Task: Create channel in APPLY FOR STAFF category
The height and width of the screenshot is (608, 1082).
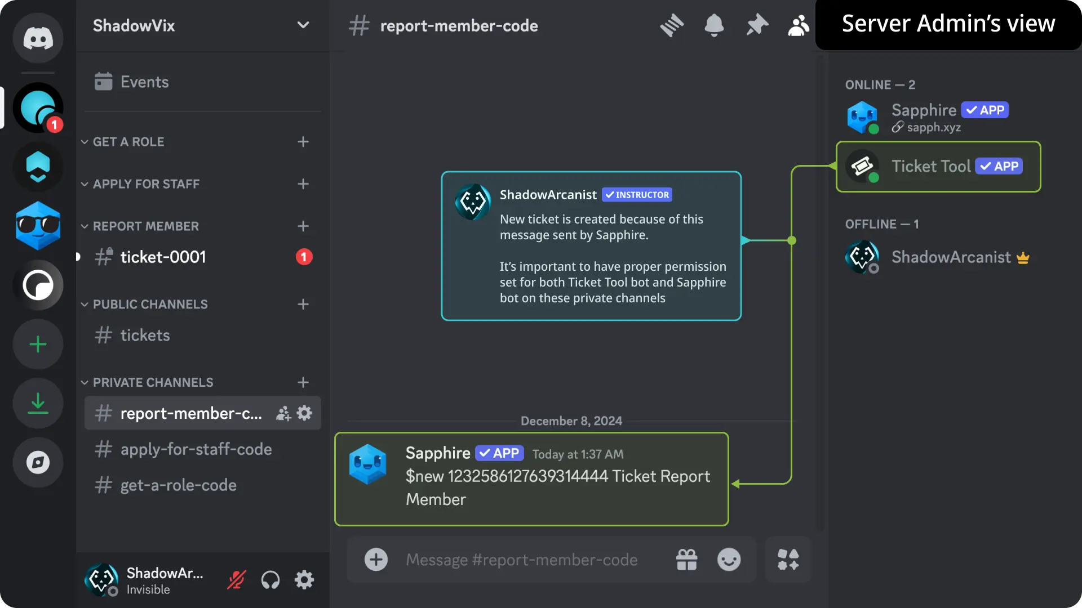Action: pyautogui.click(x=303, y=184)
